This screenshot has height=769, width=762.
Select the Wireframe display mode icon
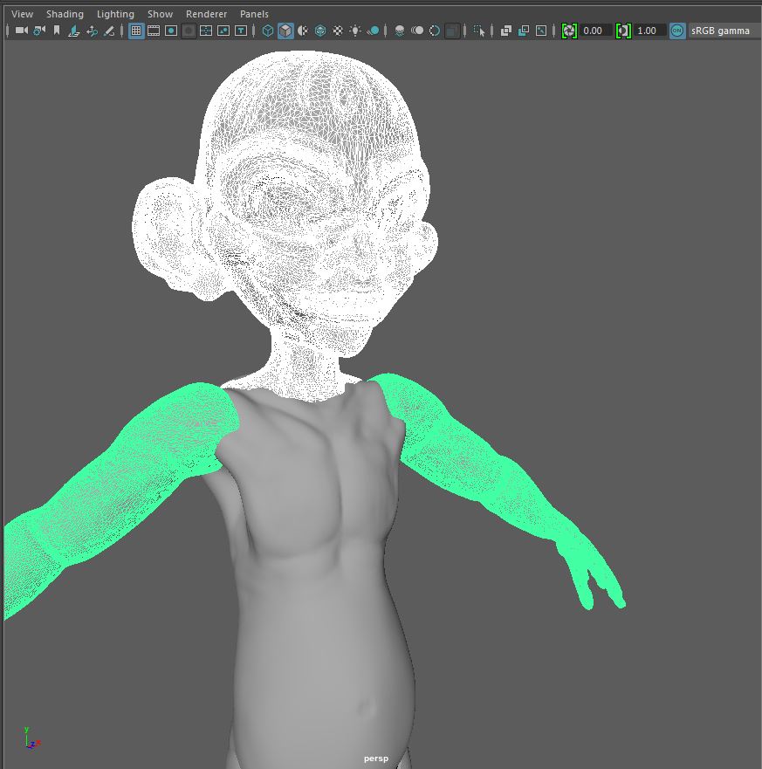coord(268,31)
